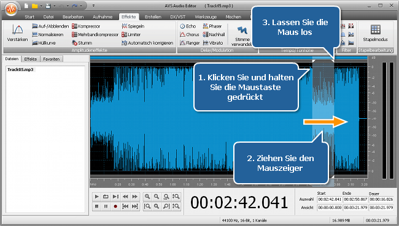The image size is (399, 226).
Task: Open the Datei ribbon tab
Action: (x=48, y=17)
